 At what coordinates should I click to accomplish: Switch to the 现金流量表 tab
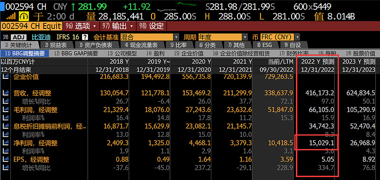tap(142, 45)
